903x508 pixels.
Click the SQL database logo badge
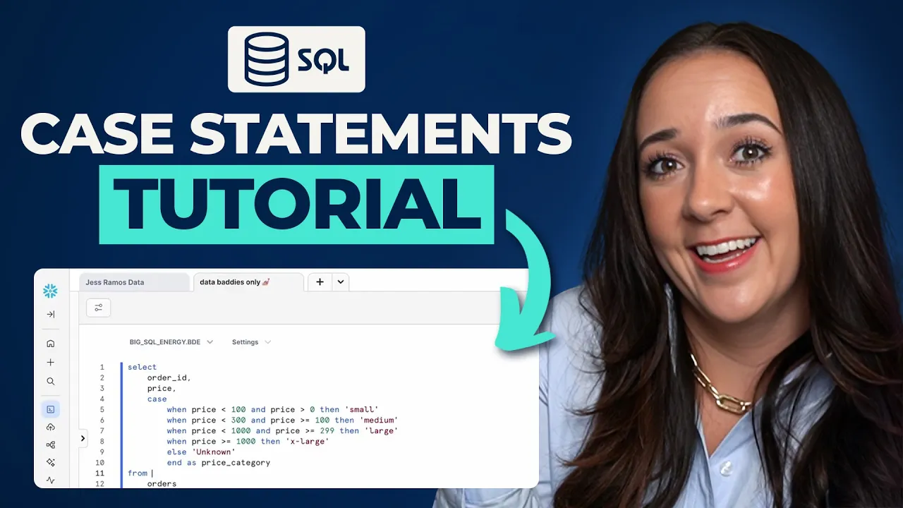click(x=296, y=59)
